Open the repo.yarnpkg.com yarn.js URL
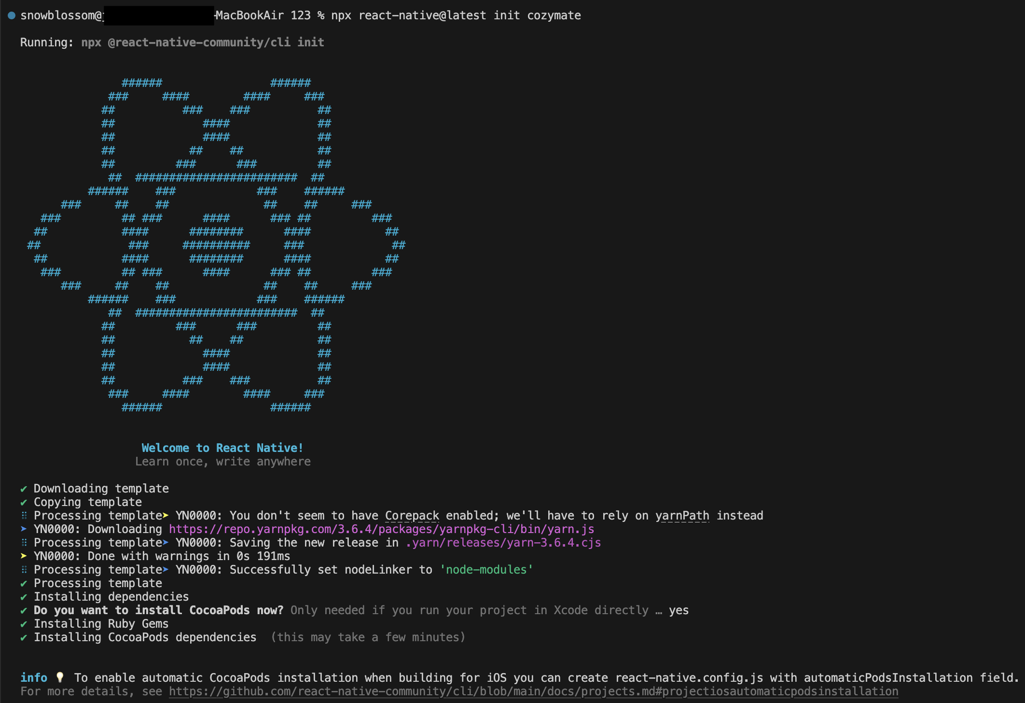The image size is (1025, 703). point(381,529)
